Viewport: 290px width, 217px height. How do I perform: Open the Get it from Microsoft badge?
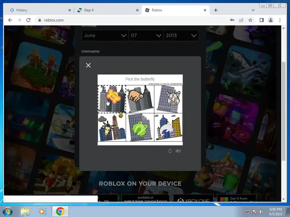(x=236, y=198)
